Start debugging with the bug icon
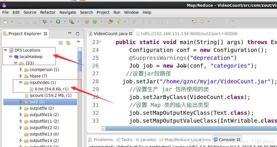Viewport: 277px width, 147px height. point(45,22)
